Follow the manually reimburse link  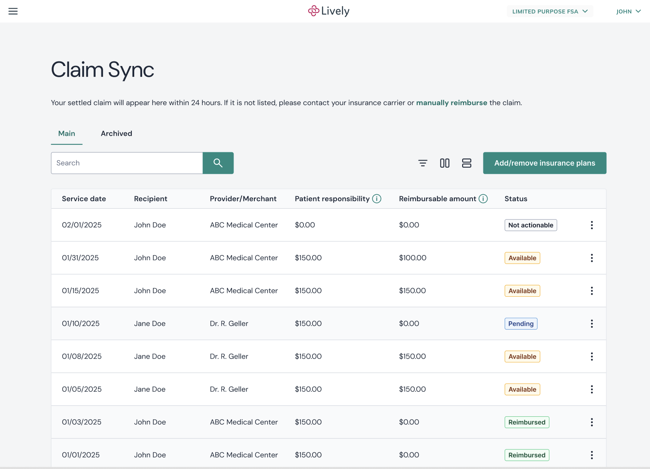click(452, 103)
